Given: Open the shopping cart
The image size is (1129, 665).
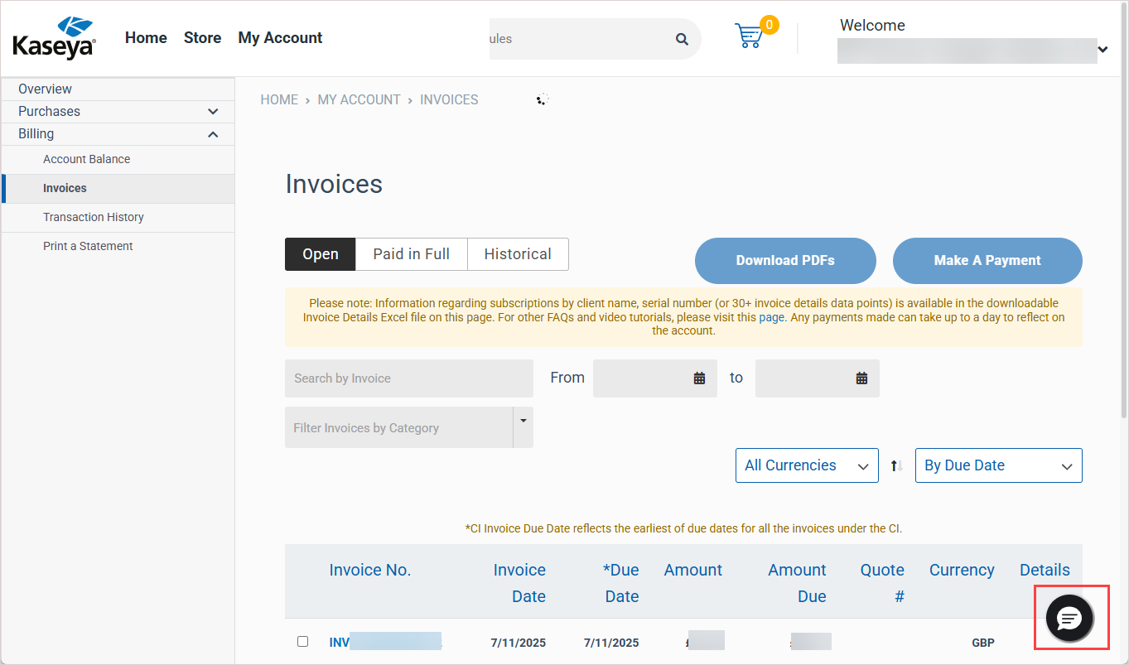Looking at the screenshot, I should (749, 36).
